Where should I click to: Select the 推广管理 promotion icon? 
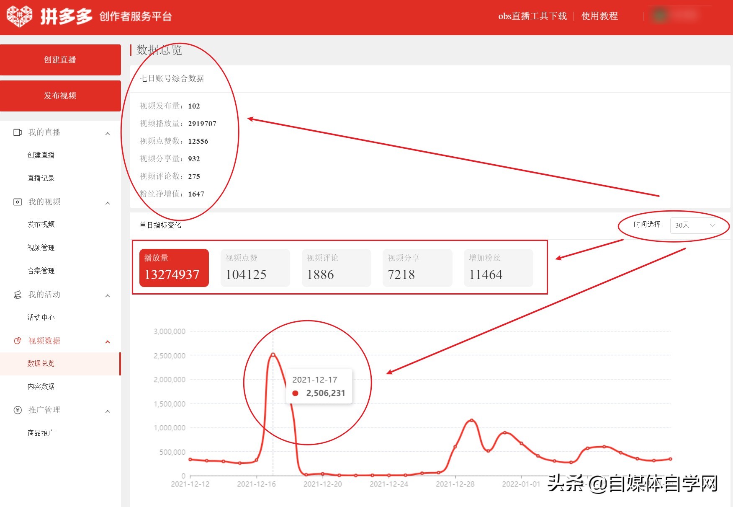(x=17, y=411)
